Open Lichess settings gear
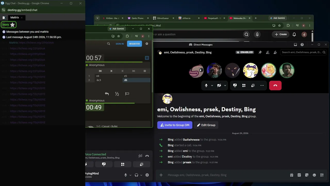Screen dimensions: 330x186 pos(147,44)
